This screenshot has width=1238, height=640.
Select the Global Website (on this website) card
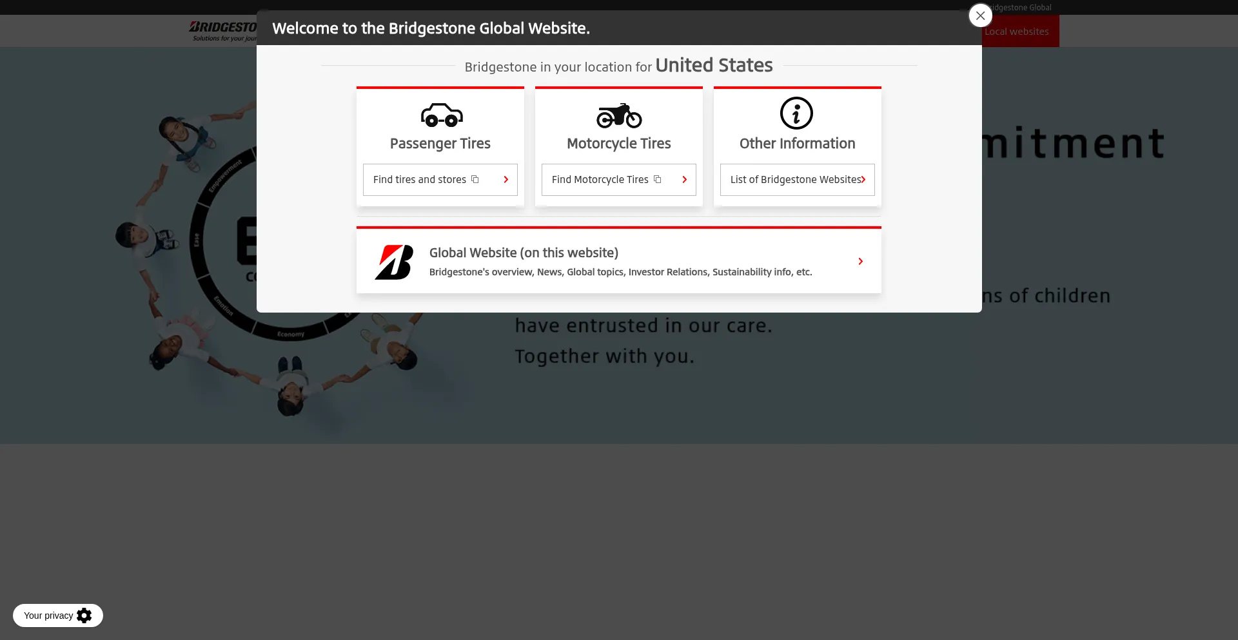click(619, 262)
